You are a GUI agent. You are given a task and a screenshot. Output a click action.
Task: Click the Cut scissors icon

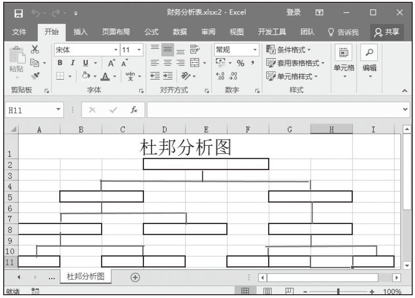click(x=34, y=50)
